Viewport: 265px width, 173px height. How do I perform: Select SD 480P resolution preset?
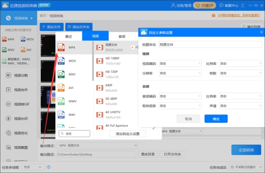click(116, 101)
